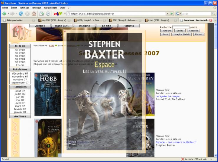Open the eBay button dropdown arrow
The height and width of the screenshot is (162, 218).
(65, 14)
